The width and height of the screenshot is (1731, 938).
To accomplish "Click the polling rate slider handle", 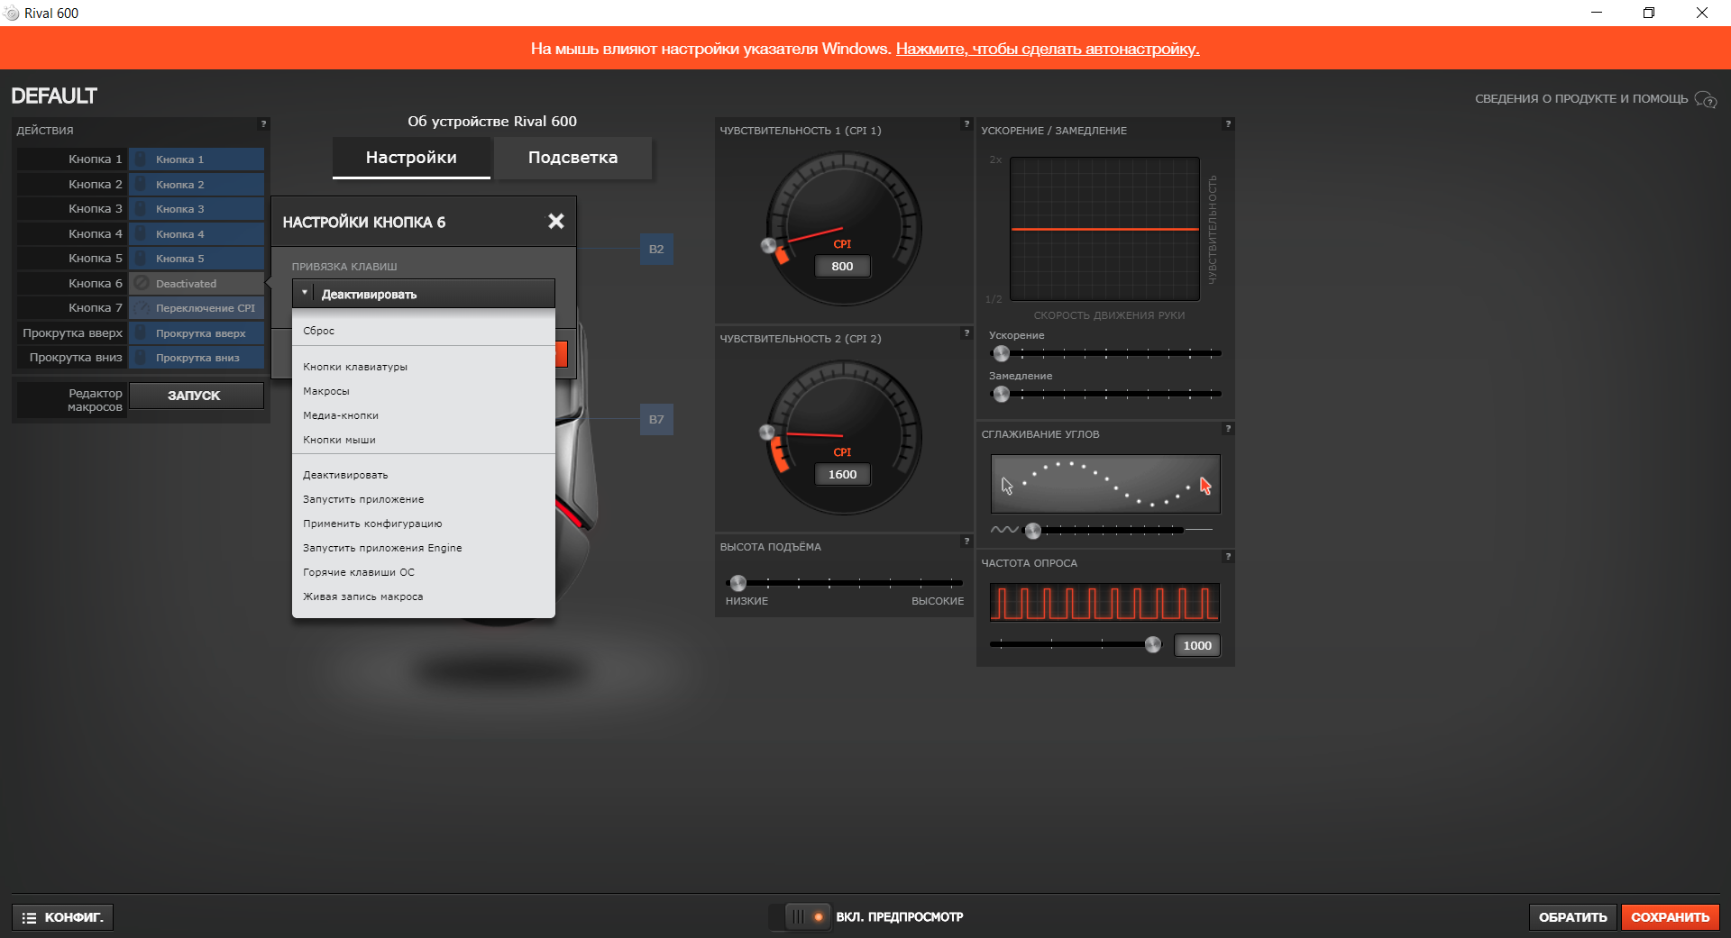I will [1153, 644].
